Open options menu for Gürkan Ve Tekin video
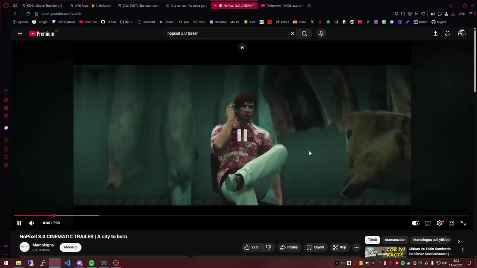477x268 pixels. click(463, 250)
